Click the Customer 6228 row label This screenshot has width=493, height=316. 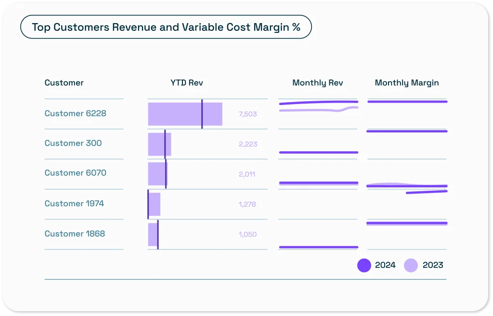[75, 114]
